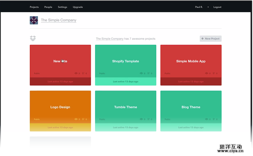This screenshot has width=253, height=156.
Task: Open the Blog Theme project title
Action: (191, 107)
